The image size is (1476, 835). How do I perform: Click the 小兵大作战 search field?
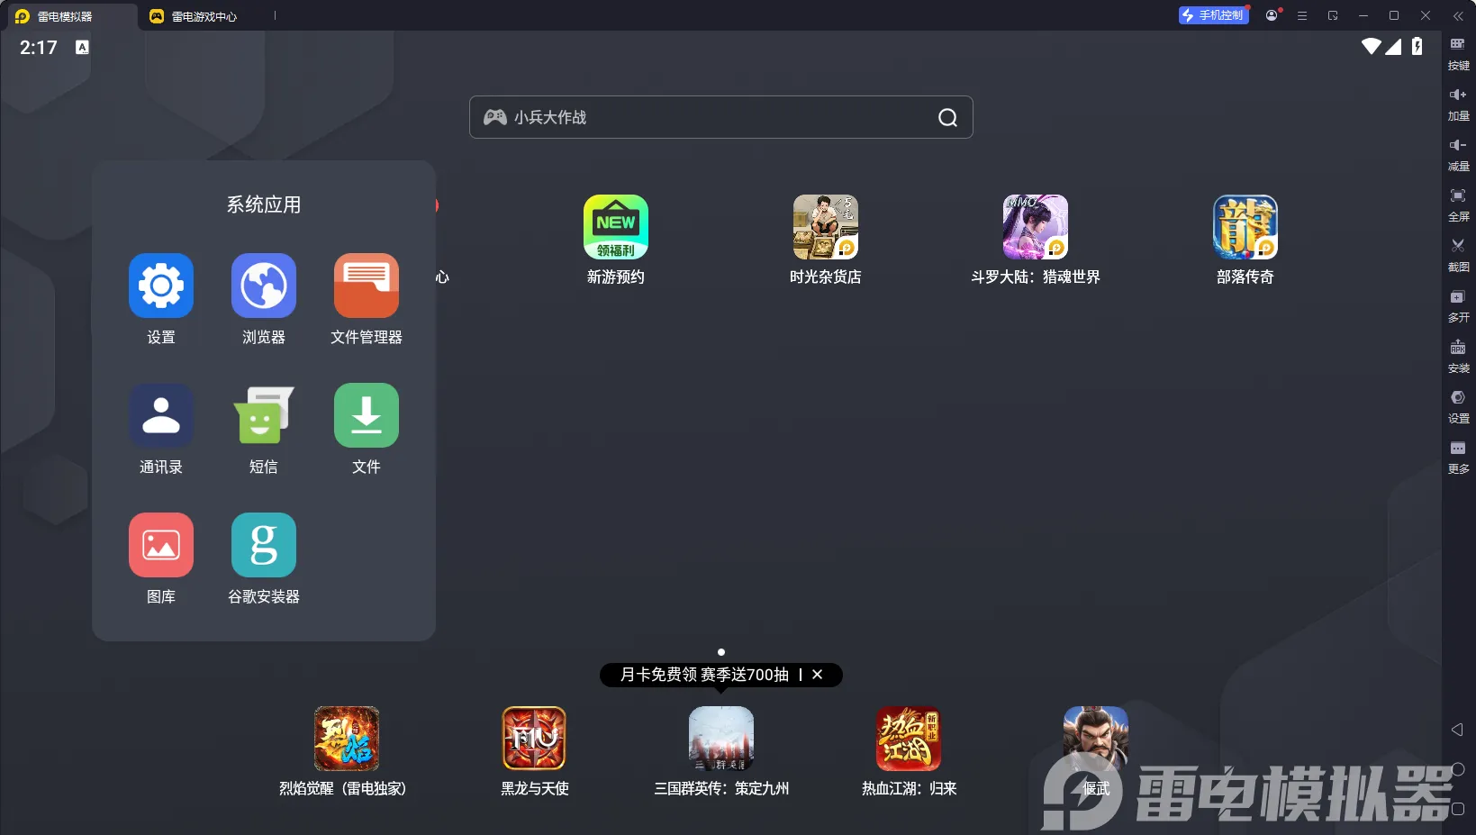coord(721,117)
